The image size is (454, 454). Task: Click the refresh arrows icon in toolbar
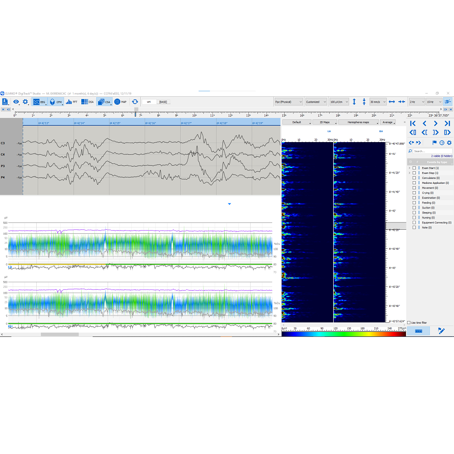(x=135, y=102)
